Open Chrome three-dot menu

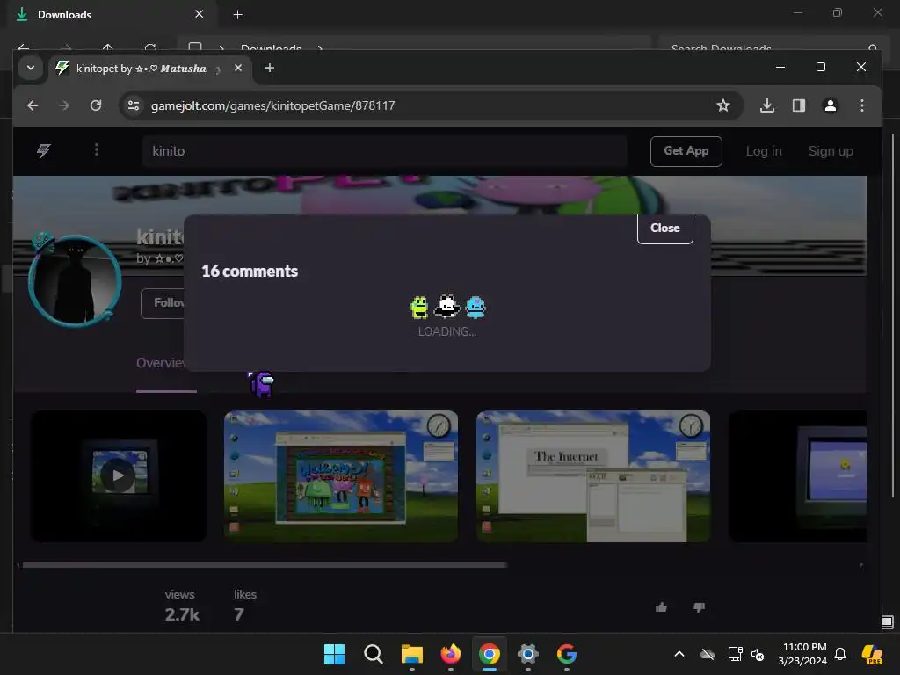tap(861, 105)
